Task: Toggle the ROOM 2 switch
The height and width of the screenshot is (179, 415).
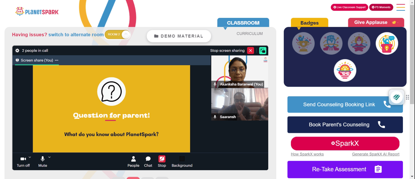Action: [117, 34]
